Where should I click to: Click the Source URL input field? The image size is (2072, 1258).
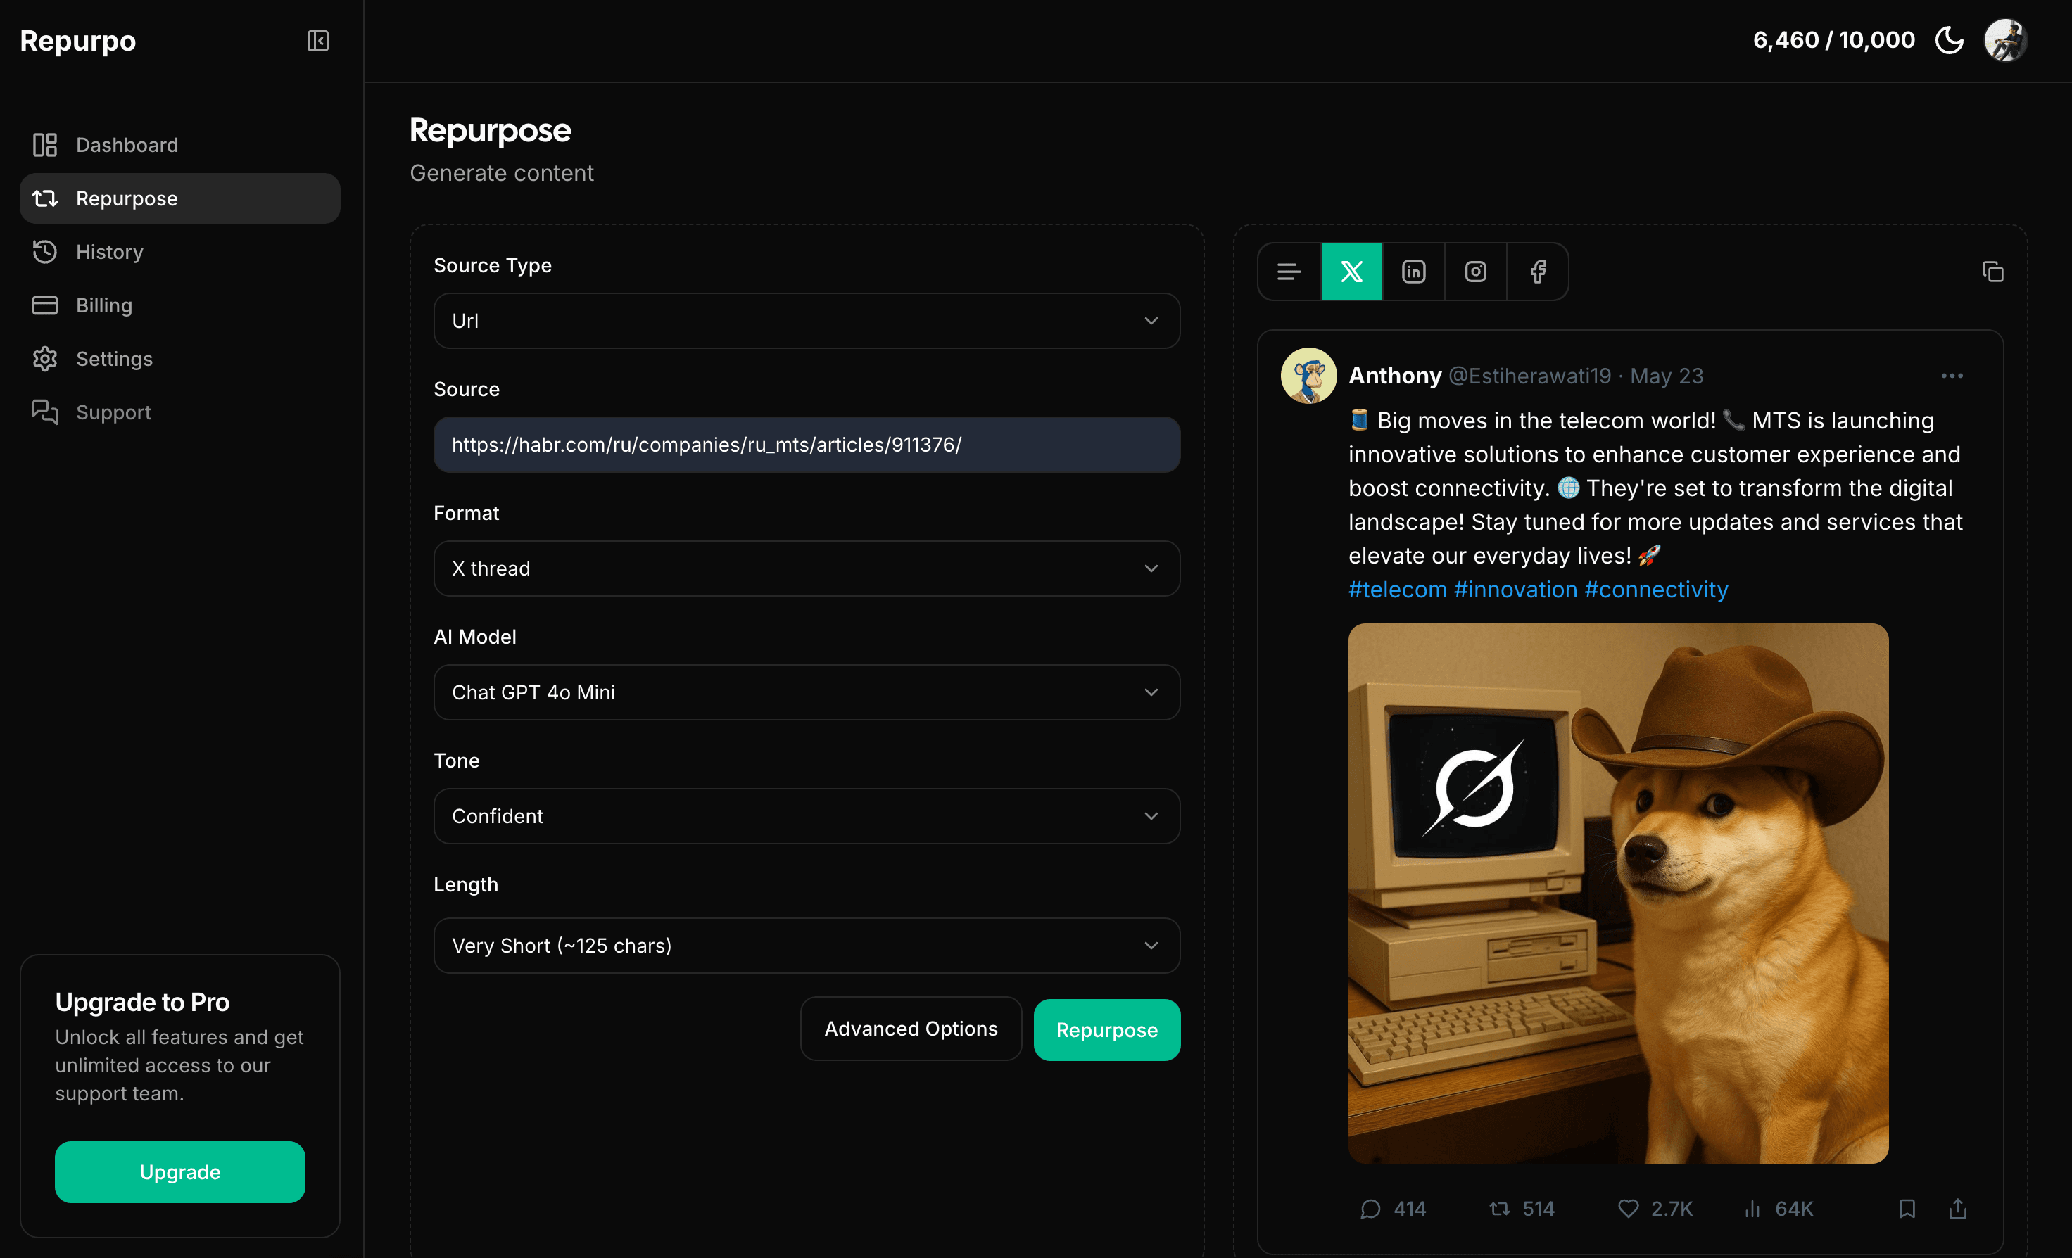point(807,445)
